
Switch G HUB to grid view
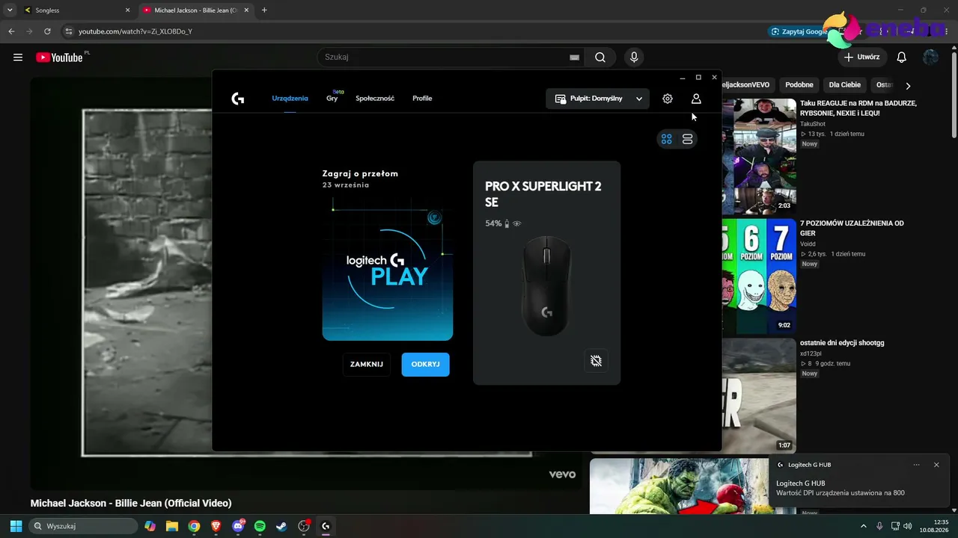coord(667,139)
